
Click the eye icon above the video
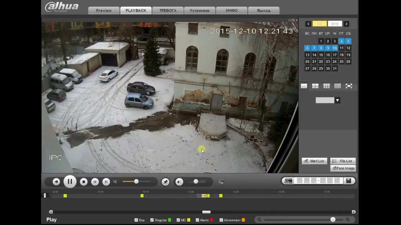tap(290, 20)
